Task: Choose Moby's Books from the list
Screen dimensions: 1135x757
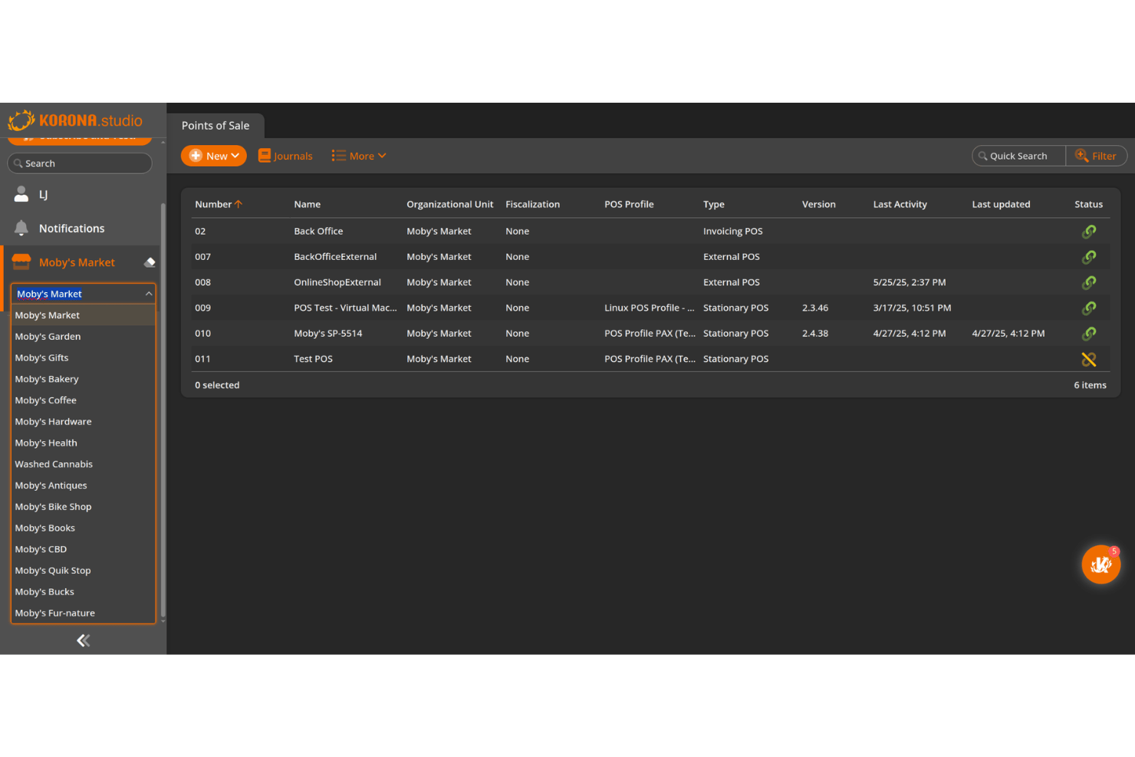Action: coord(84,528)
